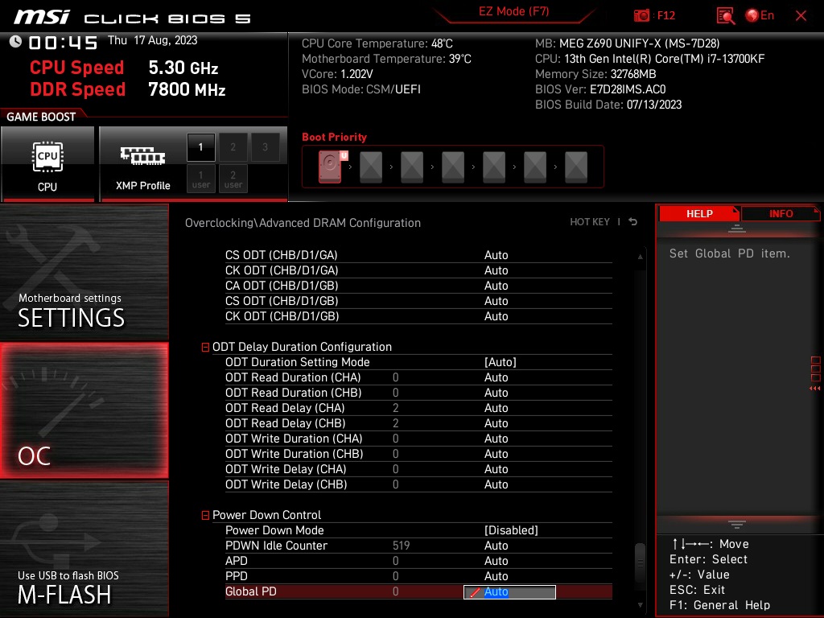Image resolution: width=824 pixels, height=618 pixels.
Task: Collapse ODT Delay Duration Configuration section
Action: click(x=205, y=348)
